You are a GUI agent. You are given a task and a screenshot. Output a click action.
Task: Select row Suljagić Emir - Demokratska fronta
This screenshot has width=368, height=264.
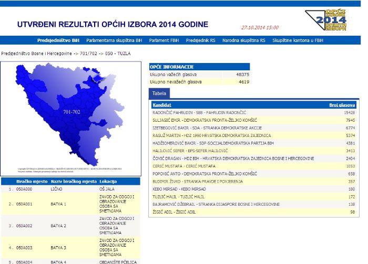point(254,120)
